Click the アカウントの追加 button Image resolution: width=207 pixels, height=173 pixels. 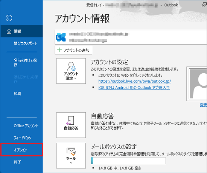click(x=73, y=50)
